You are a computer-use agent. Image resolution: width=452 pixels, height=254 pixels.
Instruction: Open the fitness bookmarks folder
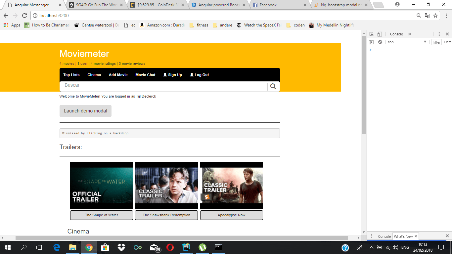click(x=199, y=25)
